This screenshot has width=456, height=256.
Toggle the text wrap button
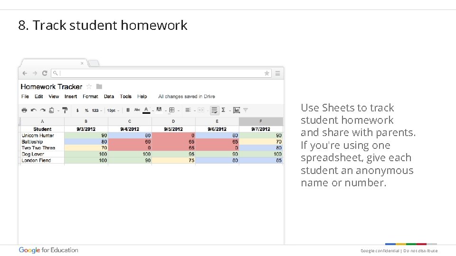point(214,110)
